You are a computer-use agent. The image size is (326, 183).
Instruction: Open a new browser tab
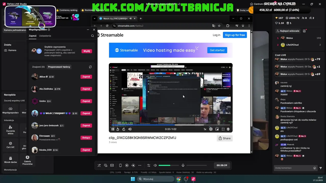[x=141, y=18]
